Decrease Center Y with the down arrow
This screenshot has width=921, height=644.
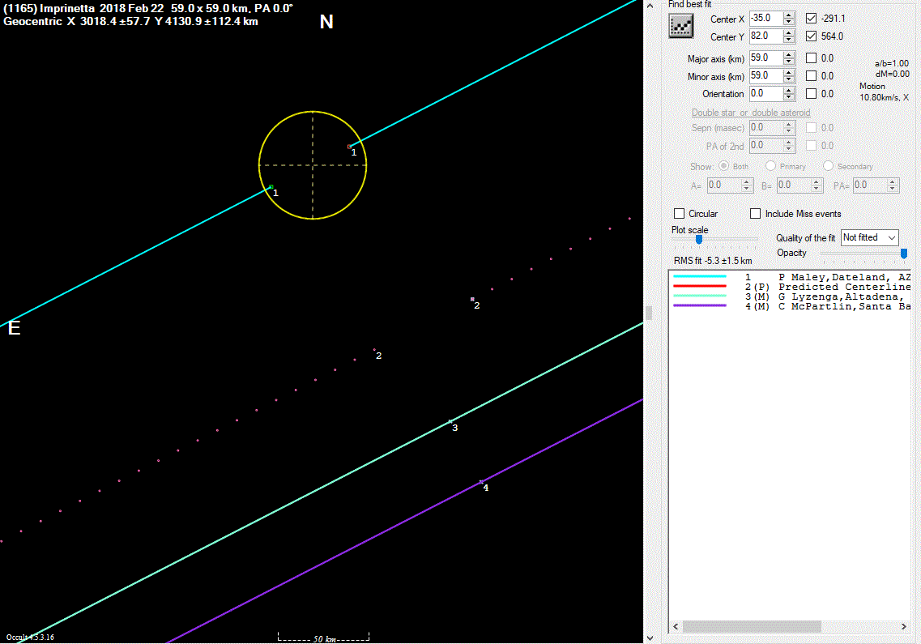[x=789, y=40]
